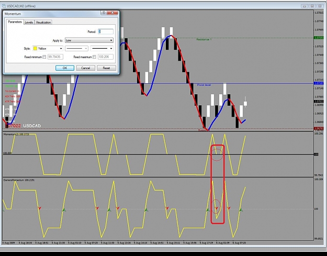Image resolution: width=327 pixels, height=256 pixels.
Task: Click the green resistance price tag
Action: pos(319,38)
